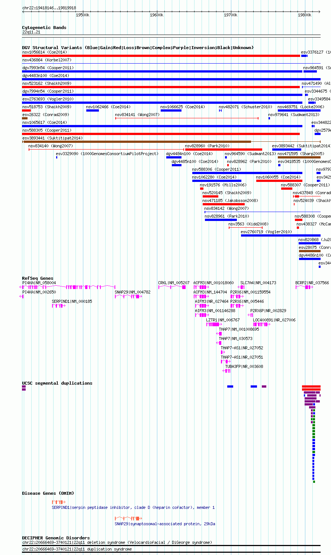Click the nsv1062466 (Coe2014) blue bar
Screen dimensions: 331x555
tap(93, 110)
